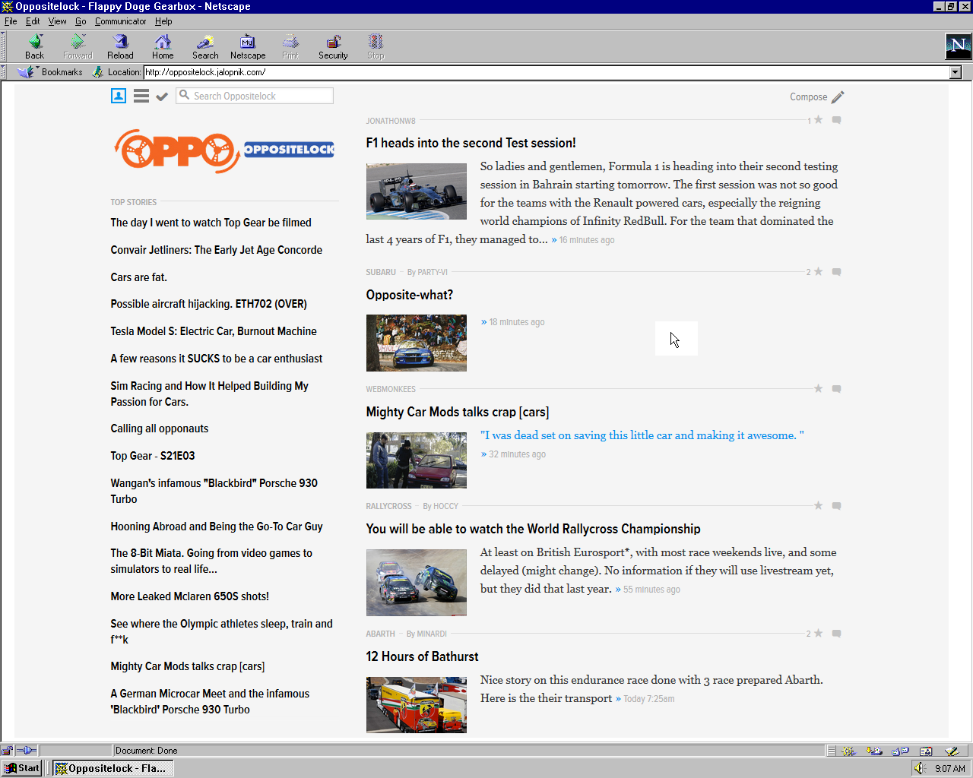Open the Go menu

click(x=81, y=21)
